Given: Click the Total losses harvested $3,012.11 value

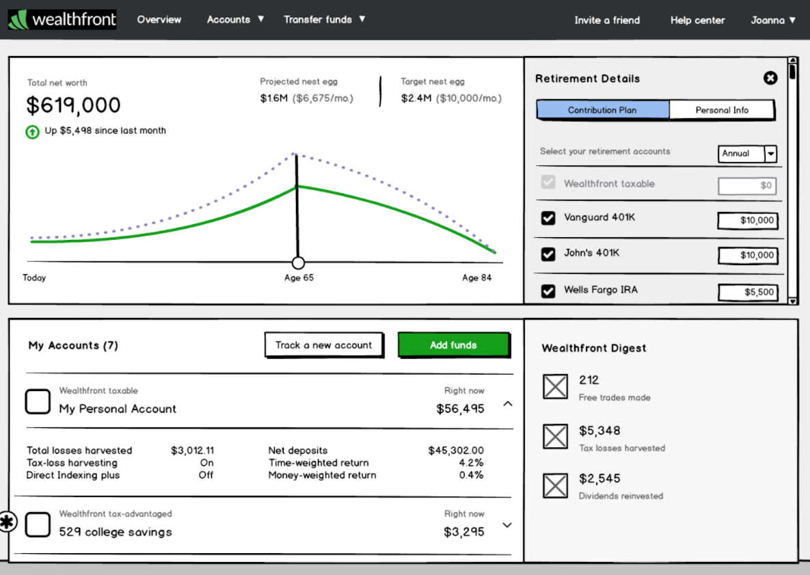Looking at the screenshot, I should click(x=192, y=451).
